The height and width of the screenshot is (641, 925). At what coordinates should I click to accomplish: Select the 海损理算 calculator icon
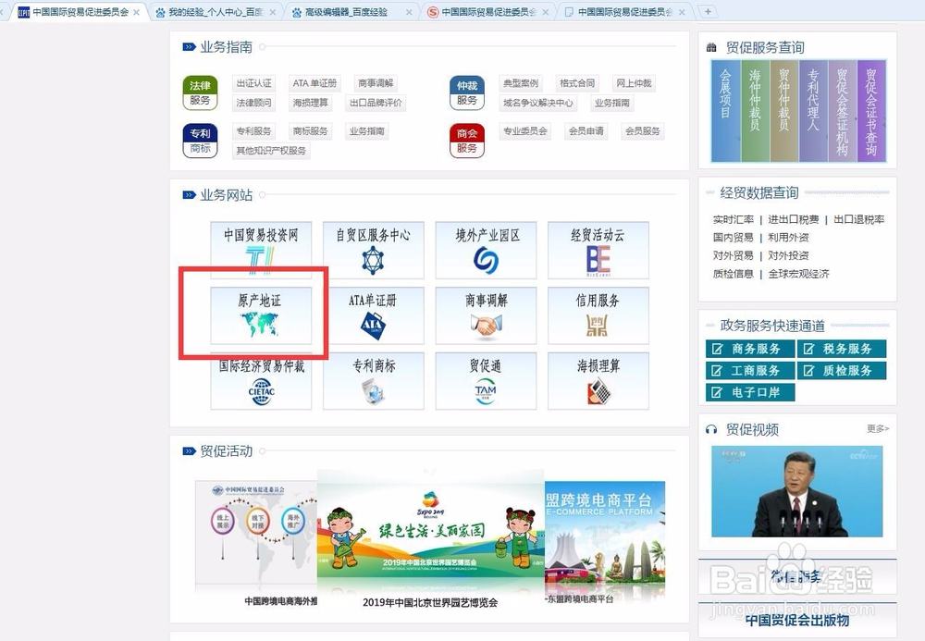coord(598,381)
